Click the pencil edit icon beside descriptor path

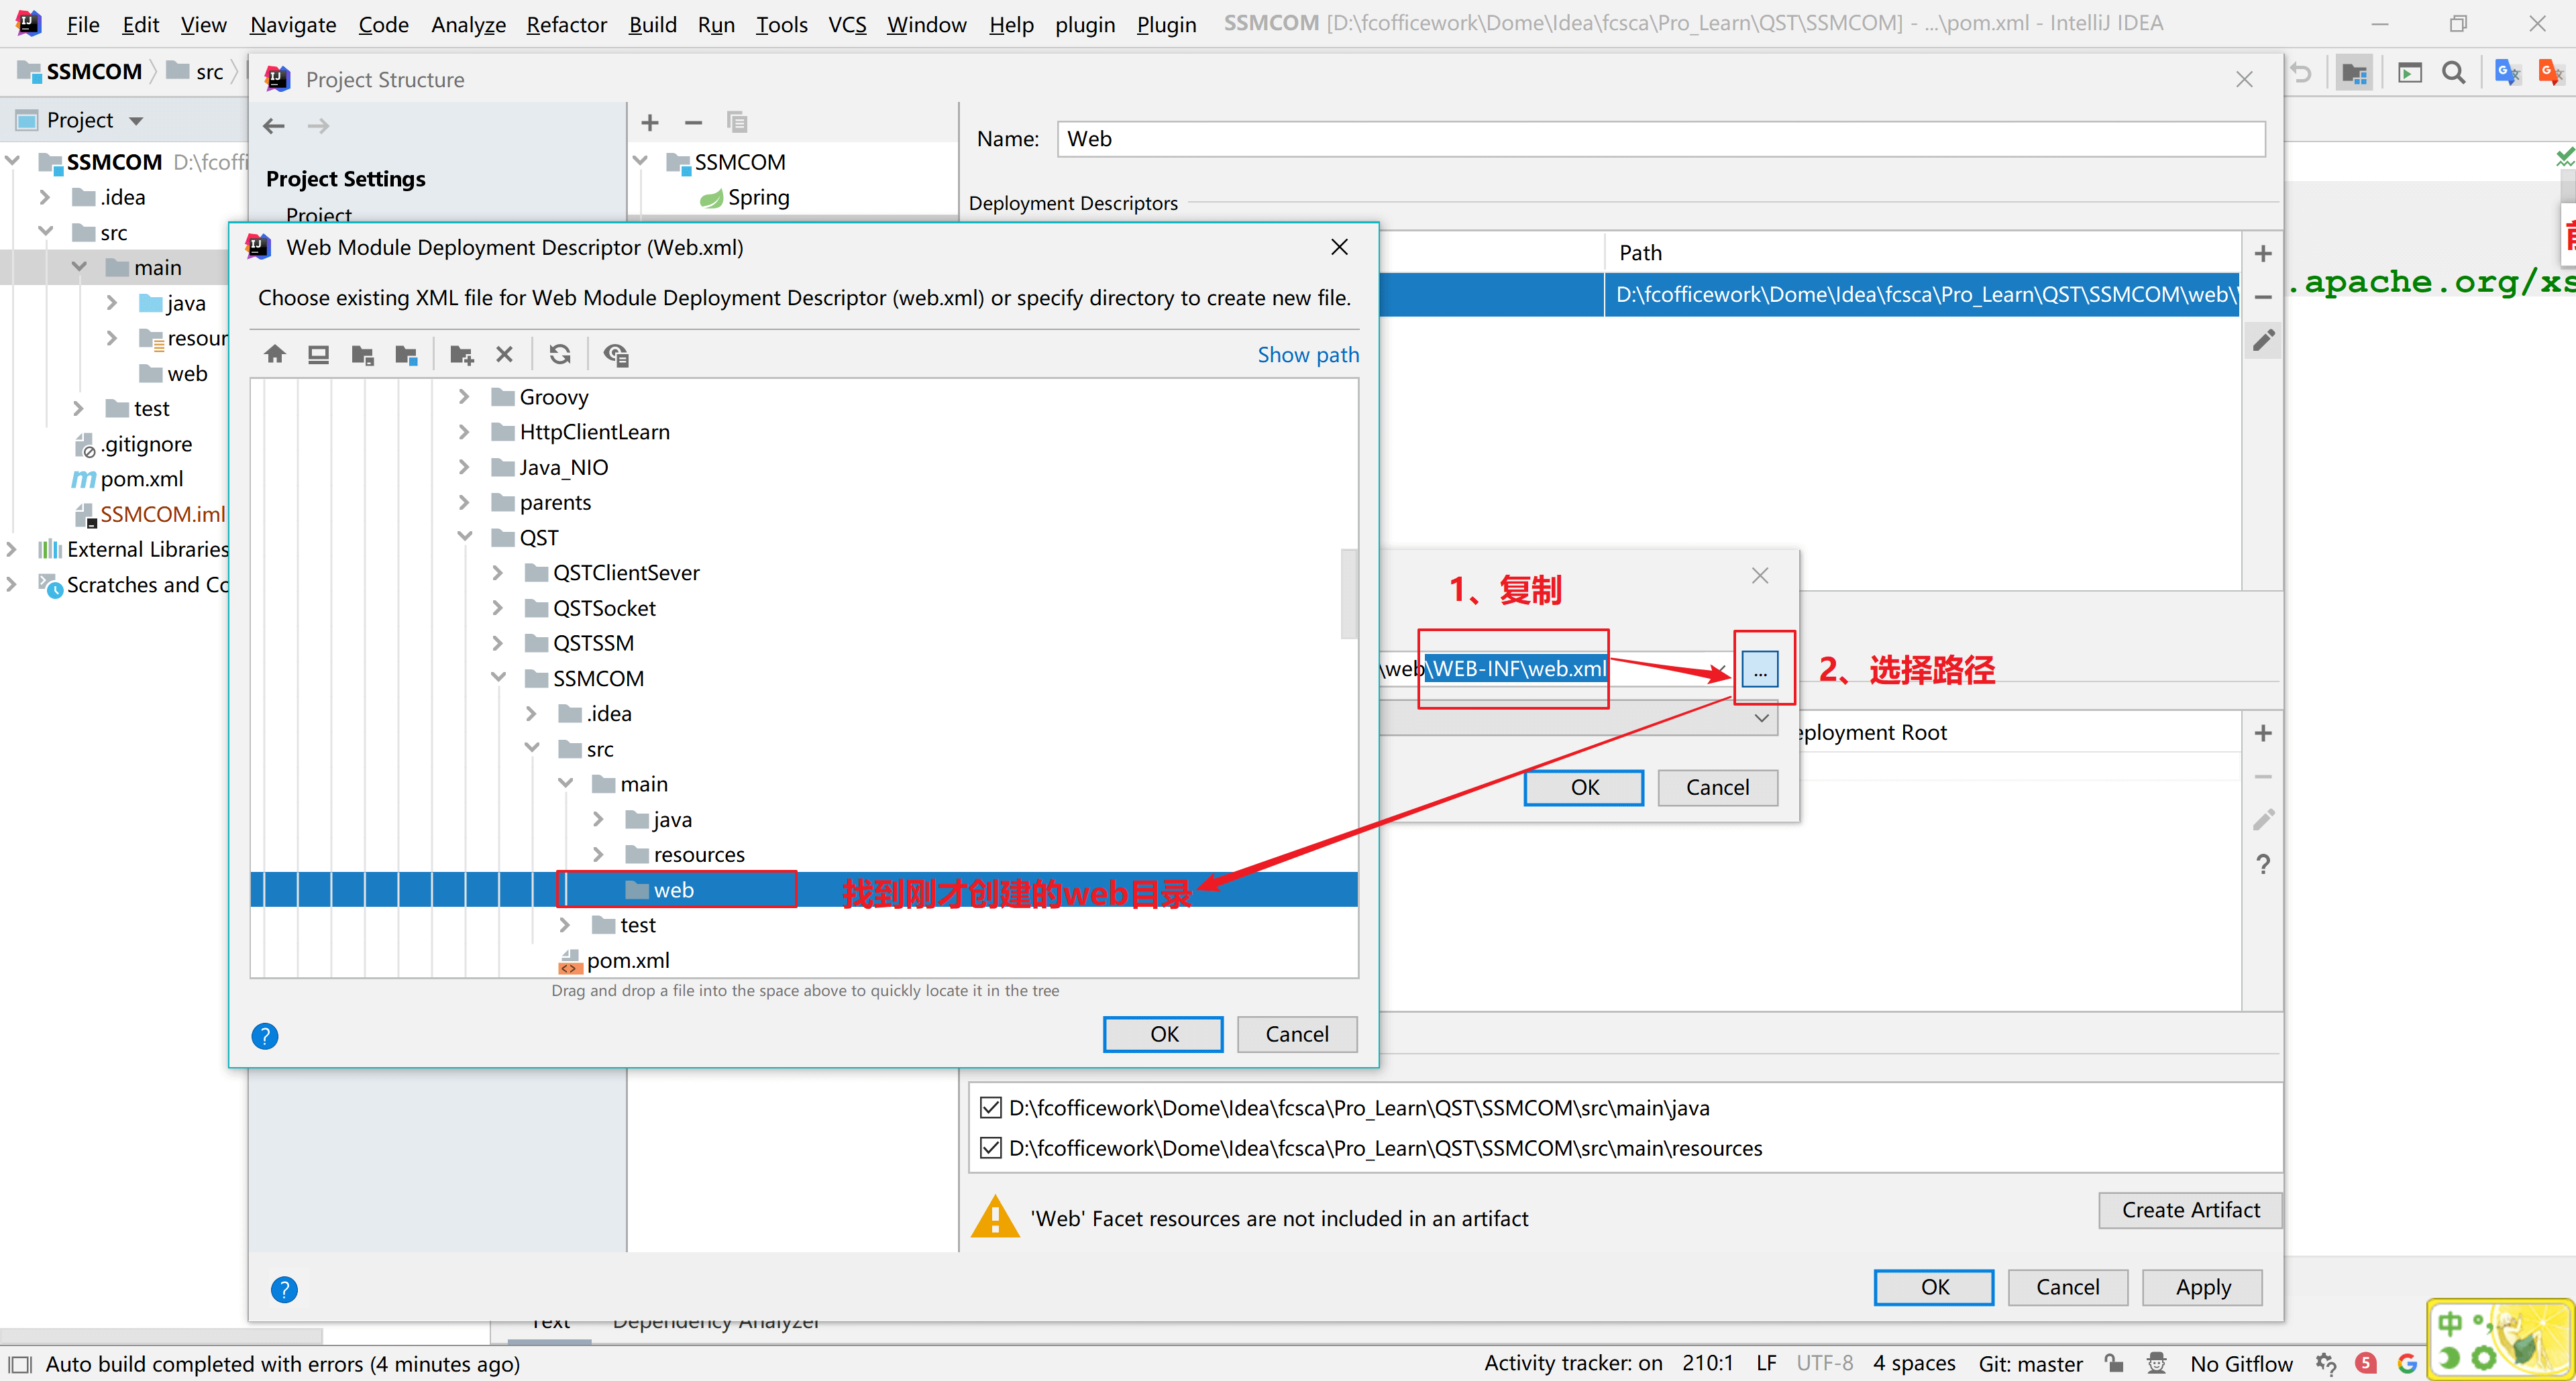[x=2263, y=341]
